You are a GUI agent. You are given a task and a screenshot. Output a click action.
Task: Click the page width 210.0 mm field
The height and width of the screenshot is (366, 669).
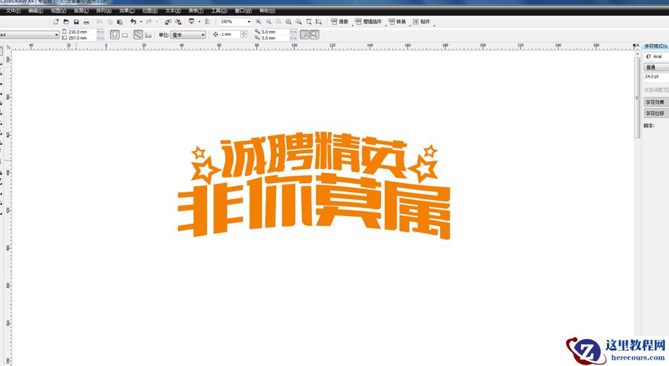(82, 32)
